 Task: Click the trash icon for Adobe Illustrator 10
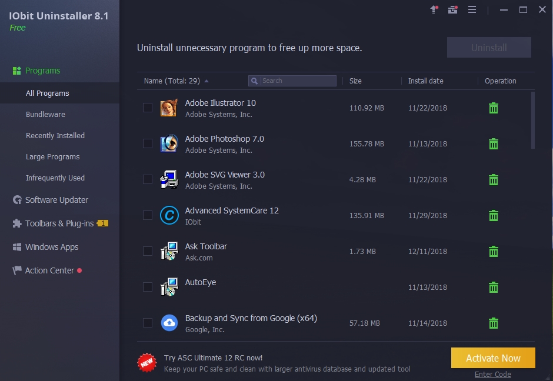coord(494,108)
